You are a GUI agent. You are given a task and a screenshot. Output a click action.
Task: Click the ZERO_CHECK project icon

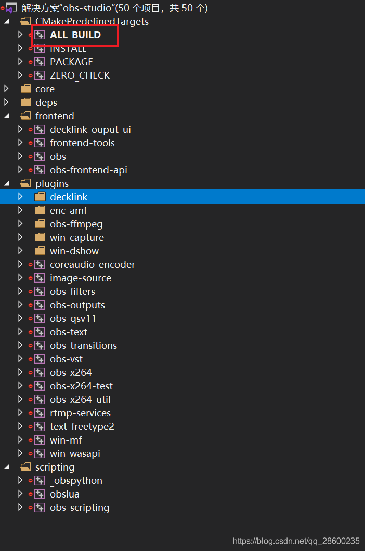(x=40, y=75)
